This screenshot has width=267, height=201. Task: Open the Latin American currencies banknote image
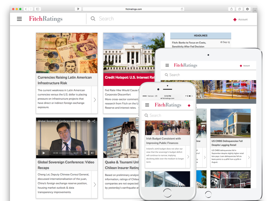67,53
